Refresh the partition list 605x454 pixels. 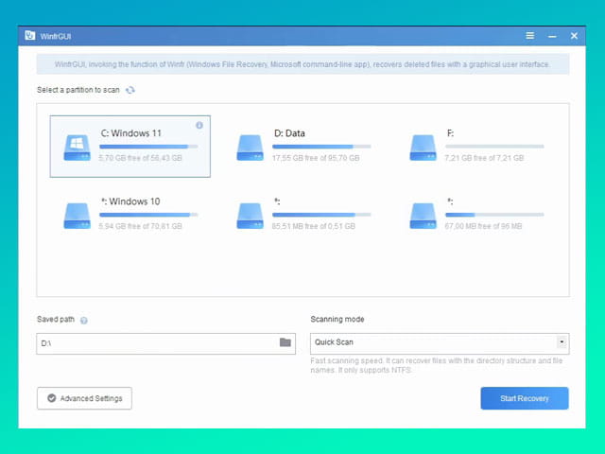[130, 90]
